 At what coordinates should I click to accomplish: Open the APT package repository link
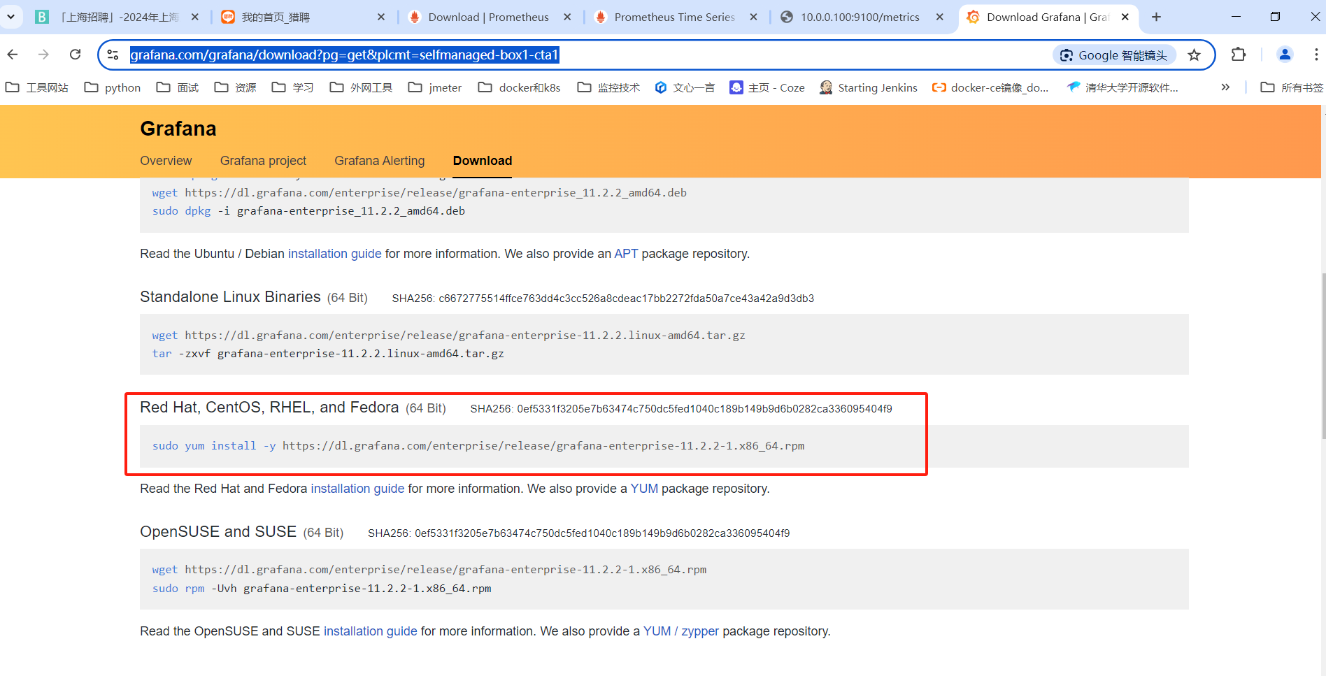click(626, 254)
